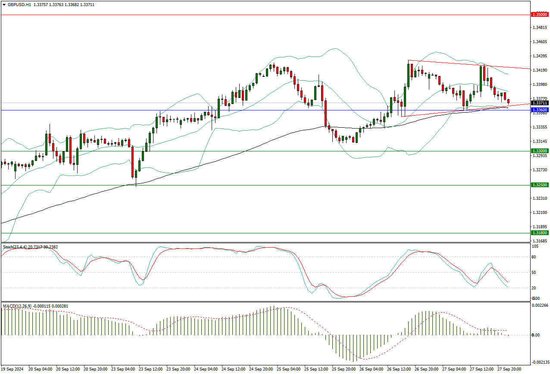Select the red 1.35000 price label
Viewport: 550px width, 374px height.
point(540,15)
